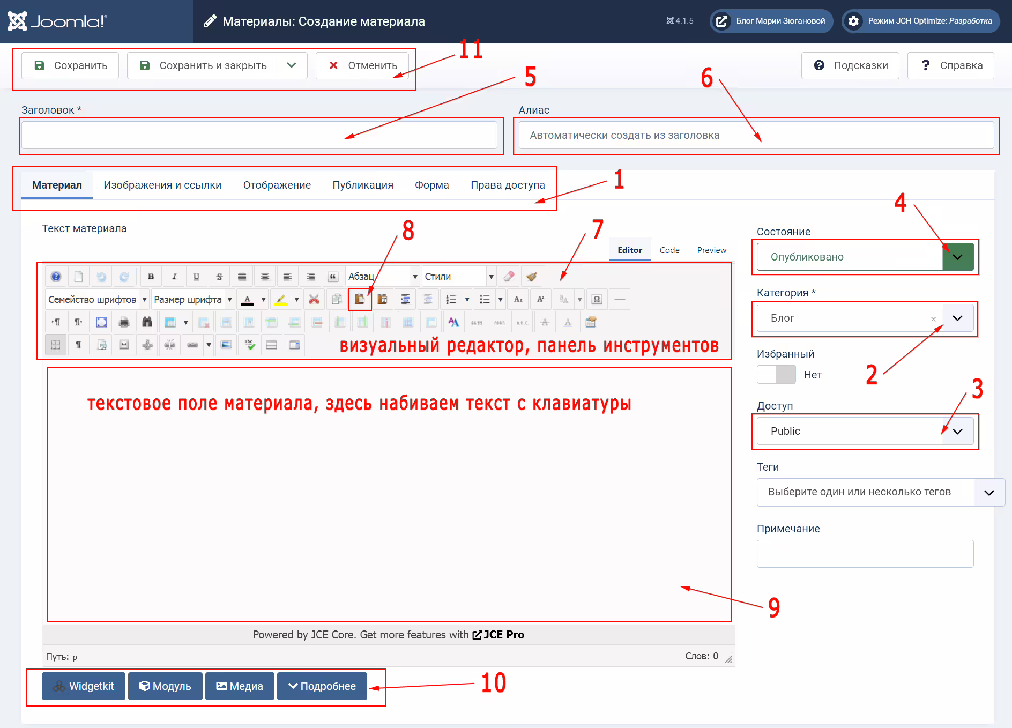Apply superscript formatting

click(540, 299)
